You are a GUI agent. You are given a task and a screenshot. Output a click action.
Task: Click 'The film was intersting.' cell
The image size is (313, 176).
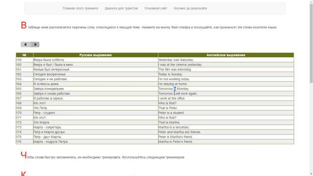coord(226,69)
